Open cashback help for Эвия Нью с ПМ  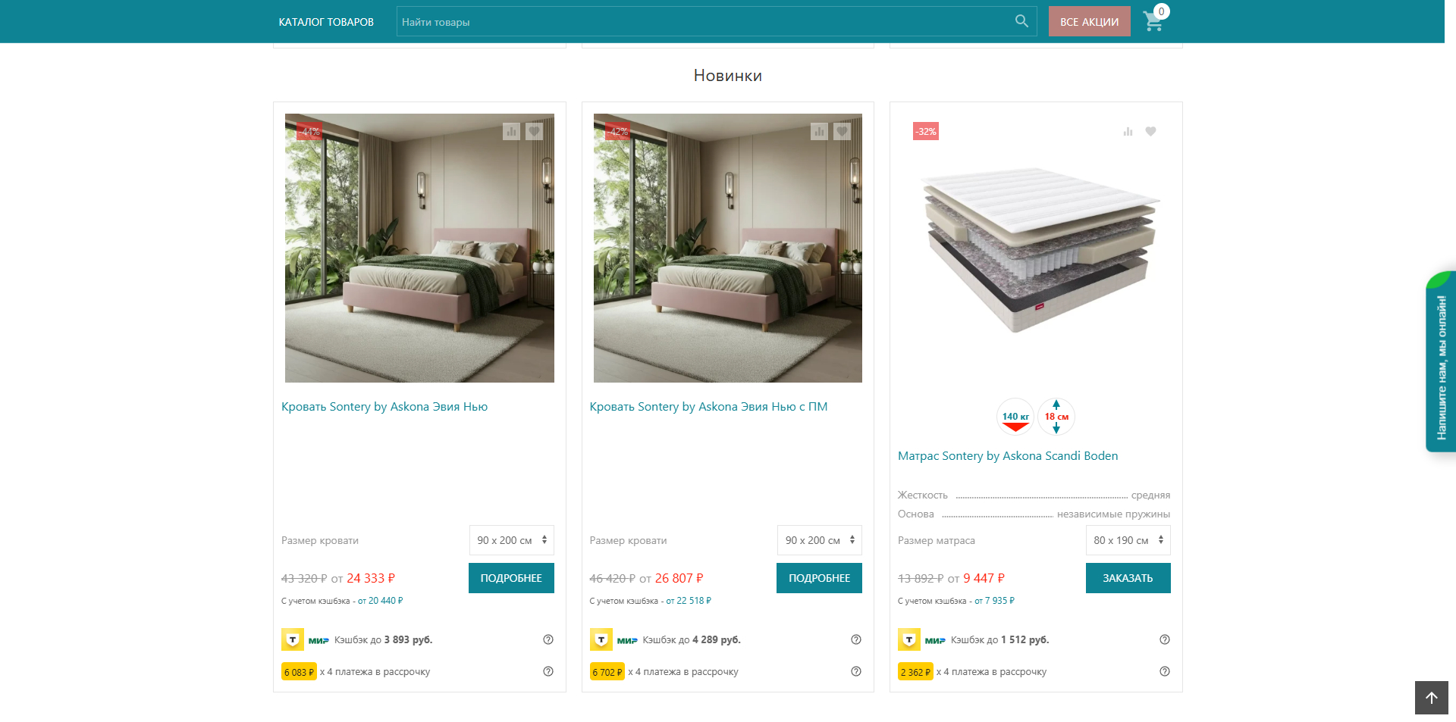point(856,639)
